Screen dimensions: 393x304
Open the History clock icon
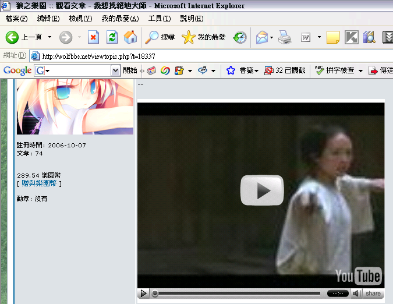click(x=240, y=37)
